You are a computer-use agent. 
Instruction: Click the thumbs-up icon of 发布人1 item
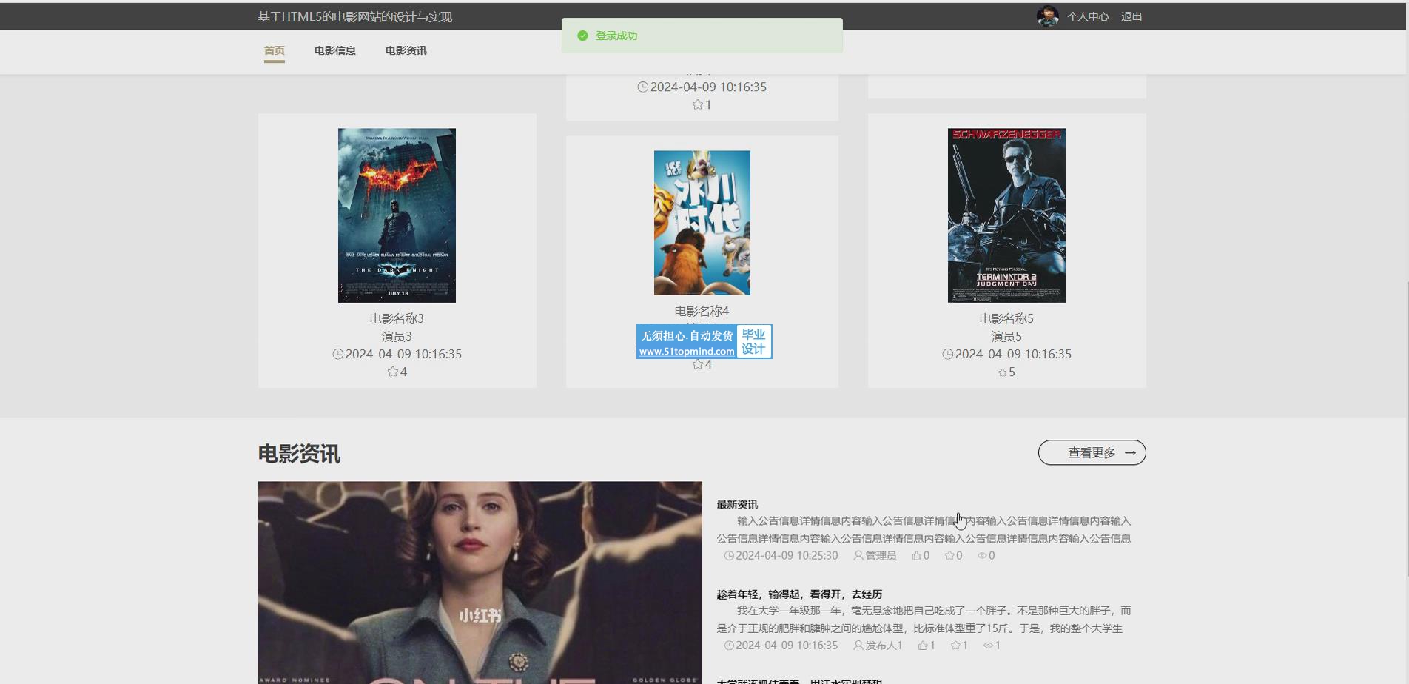(923, 646)
